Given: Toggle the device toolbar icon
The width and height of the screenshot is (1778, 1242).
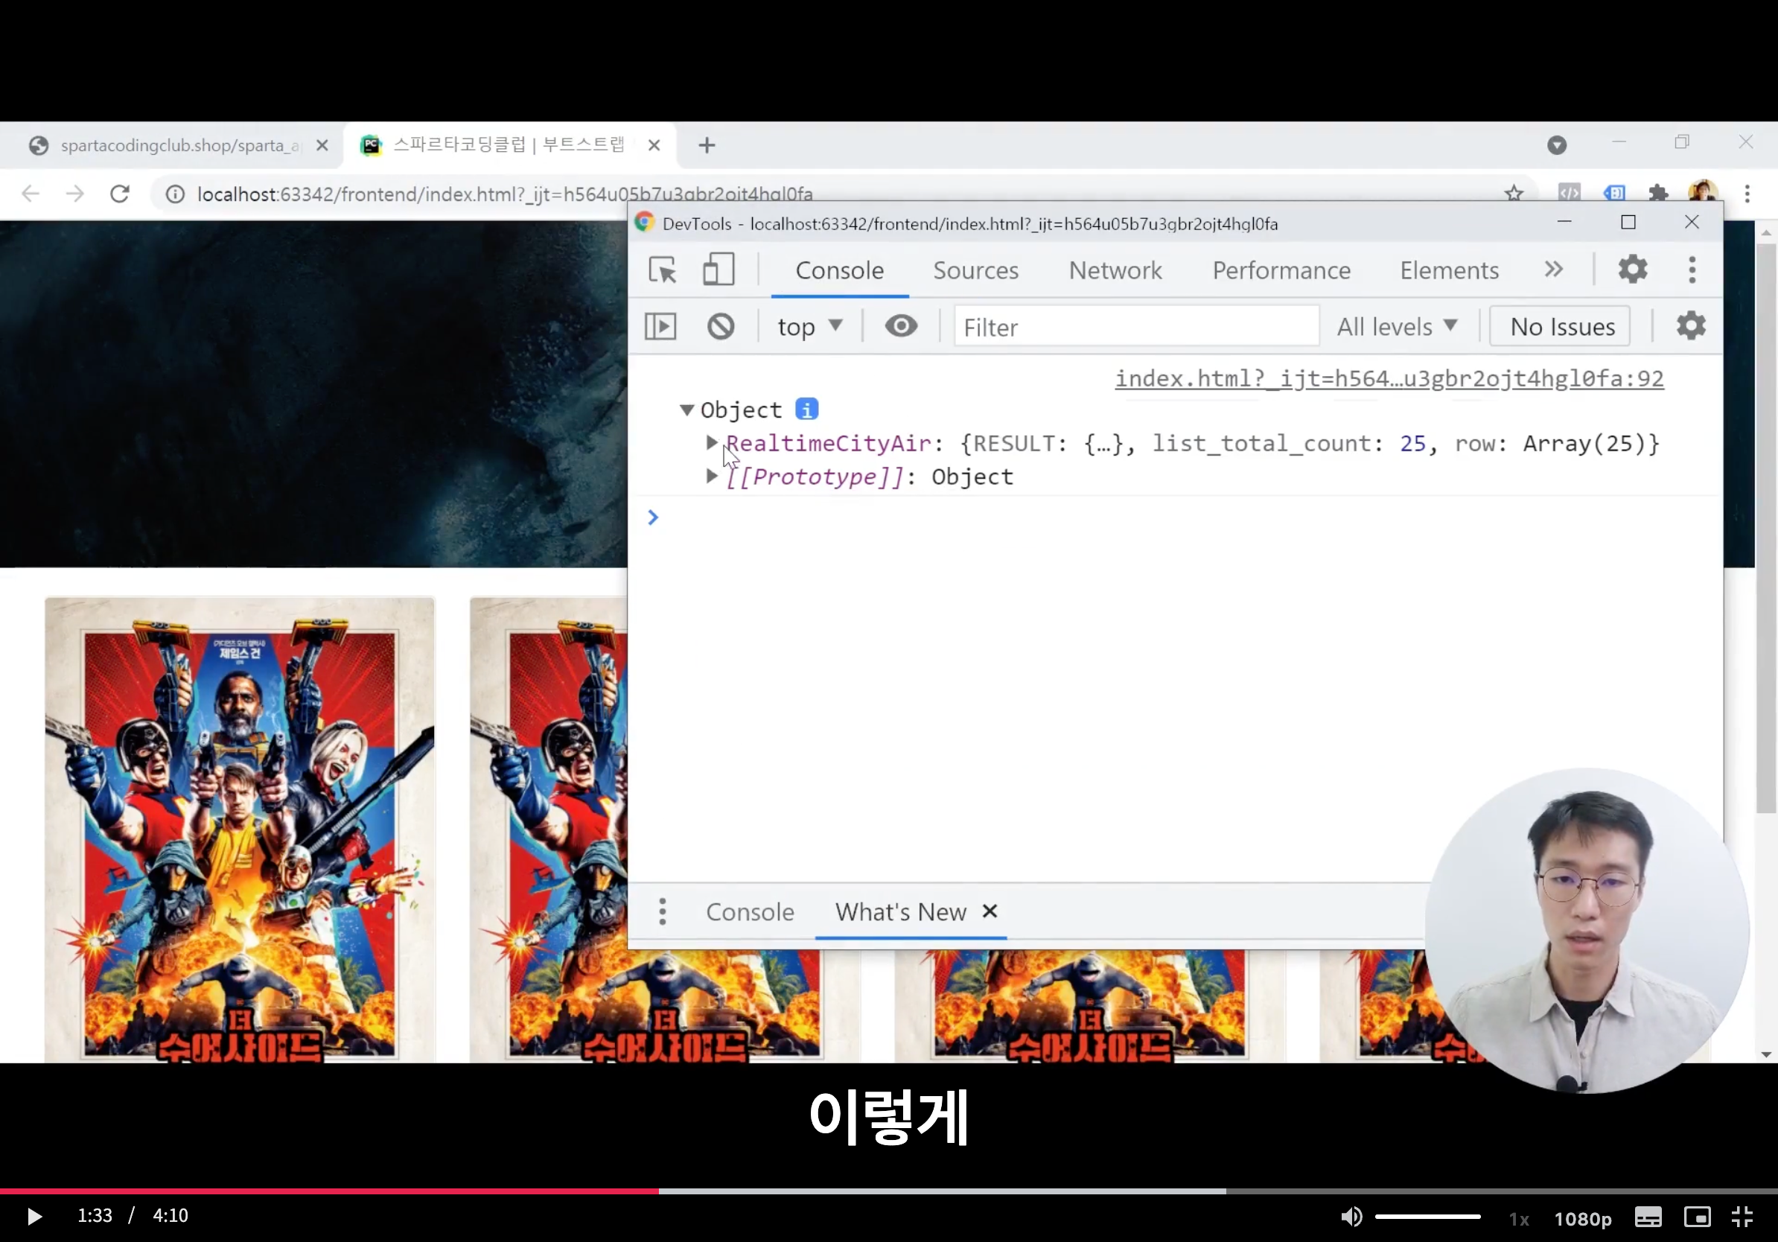Looking at the screenshot, I should (718, 270).
